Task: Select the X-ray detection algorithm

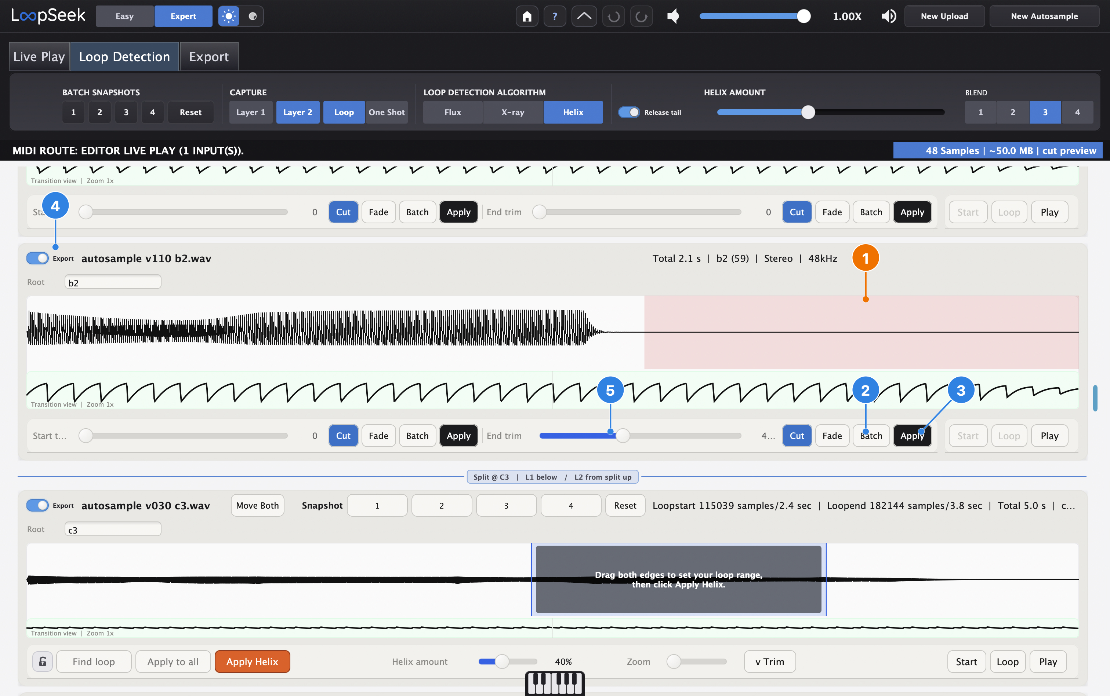Action: pos(513,112)
